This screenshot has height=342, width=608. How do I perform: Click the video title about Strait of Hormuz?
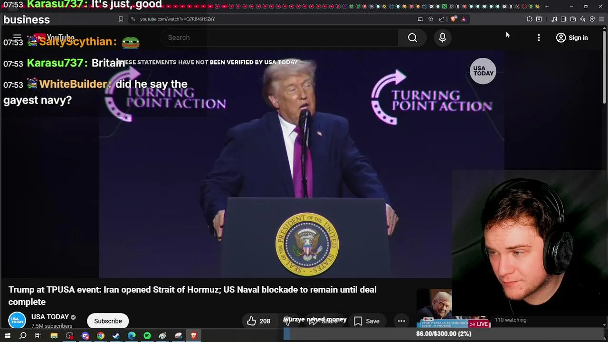[x=192, y=295]
